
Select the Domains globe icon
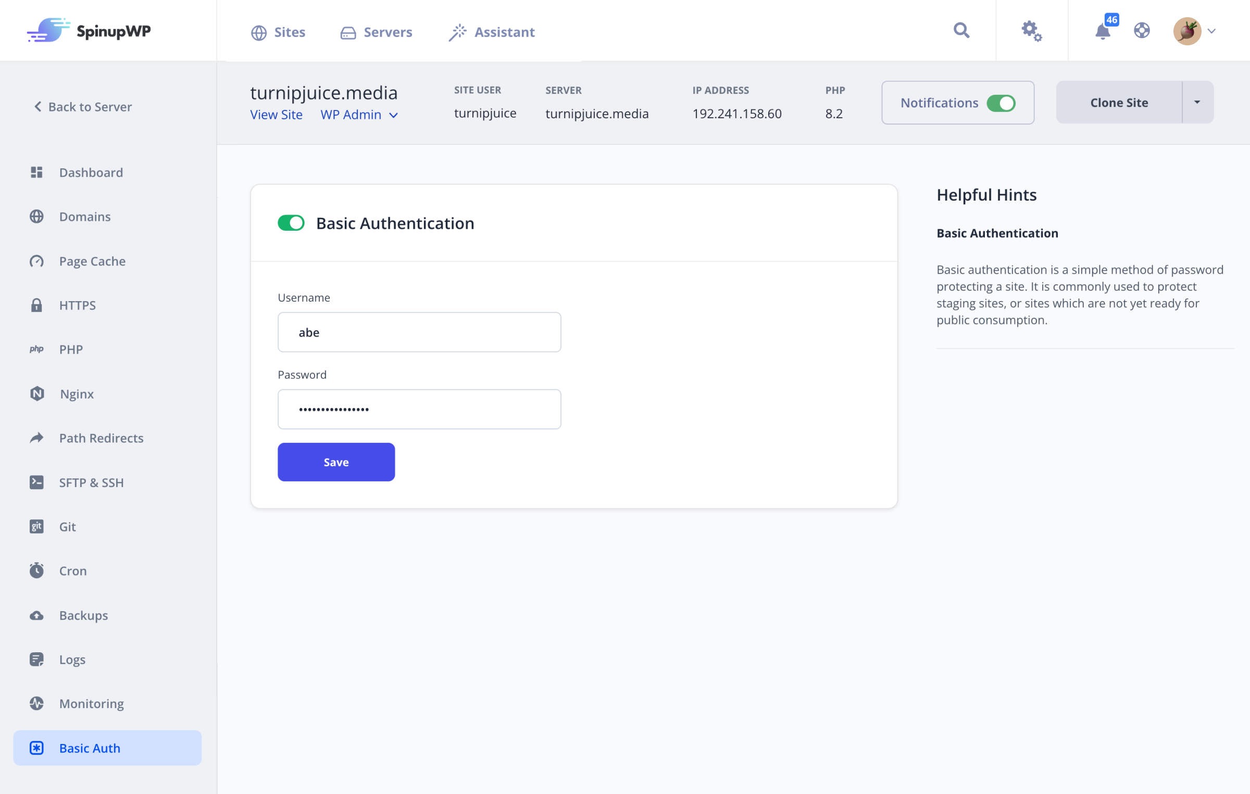(x=36, y=216)
